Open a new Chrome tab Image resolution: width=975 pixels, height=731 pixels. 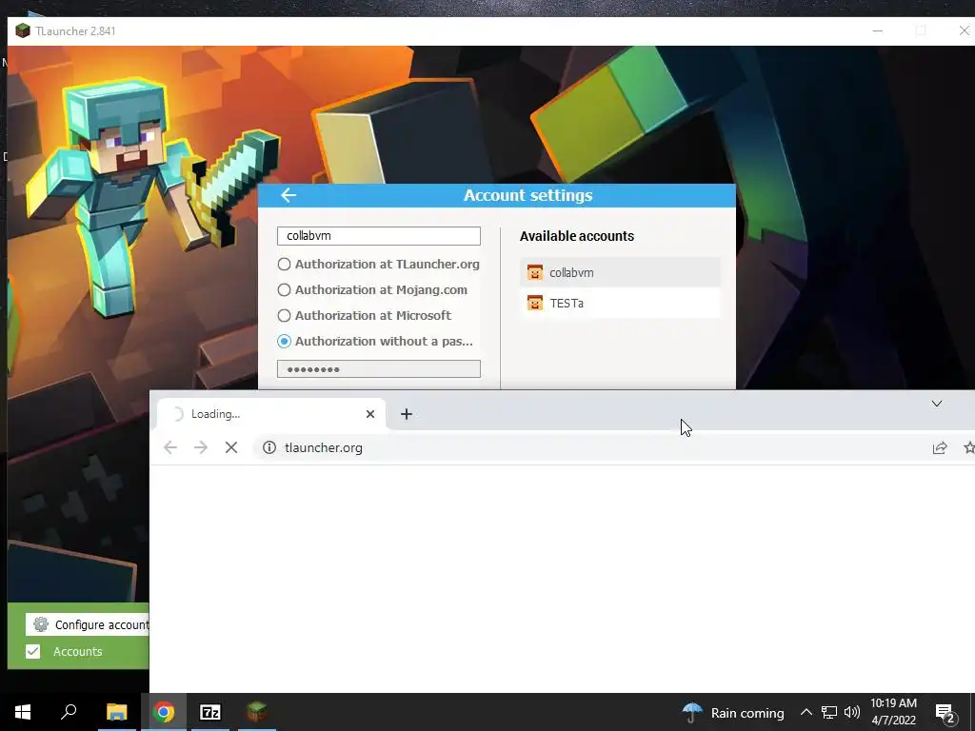point(406,414)
